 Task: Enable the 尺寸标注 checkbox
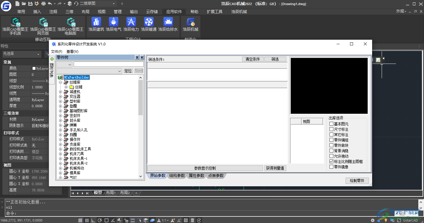point(331,129)
